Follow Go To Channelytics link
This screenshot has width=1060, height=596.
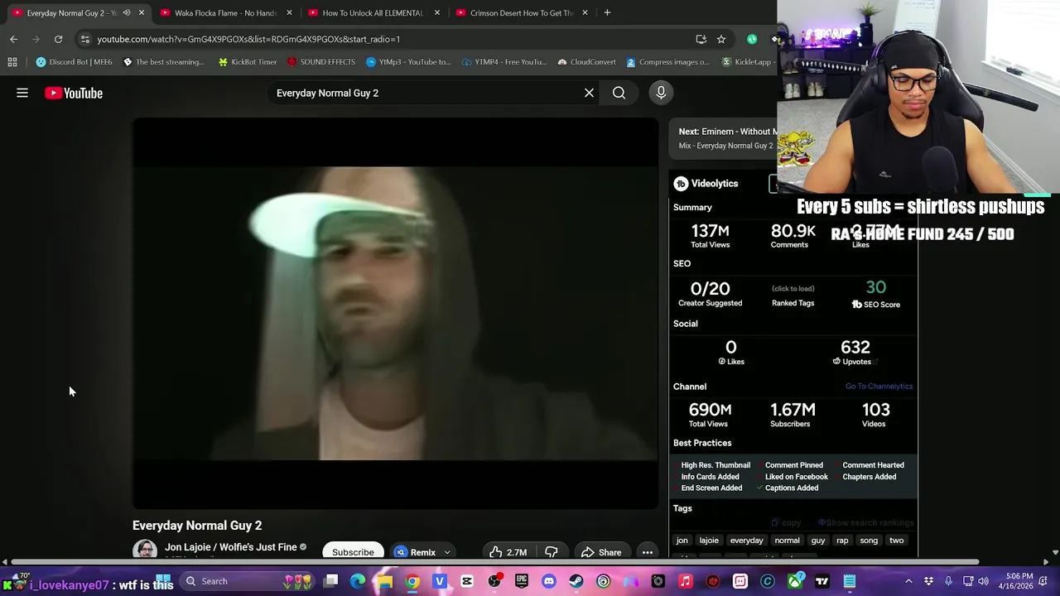[879, 387]
